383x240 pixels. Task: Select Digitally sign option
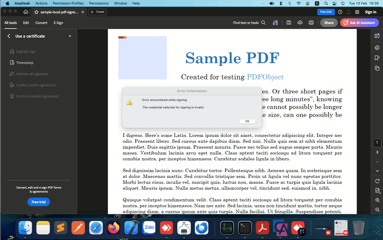(23, 51)
